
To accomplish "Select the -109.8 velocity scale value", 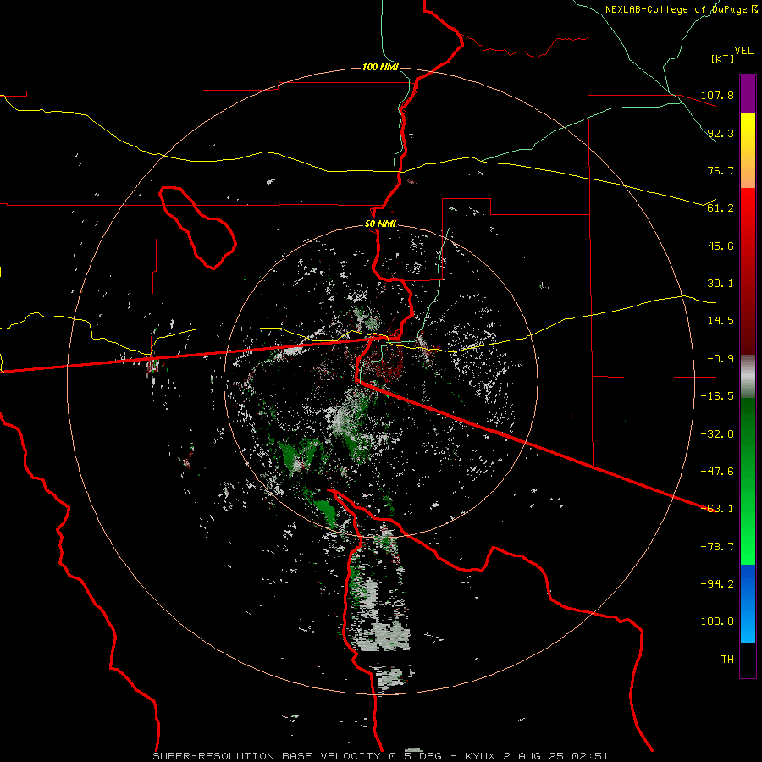I will coord(714,621).
